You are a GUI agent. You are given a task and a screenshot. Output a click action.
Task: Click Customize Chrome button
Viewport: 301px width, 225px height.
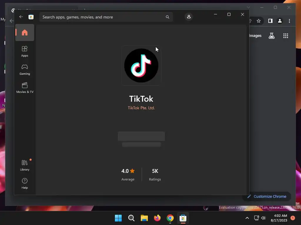[x=267, y=197]
